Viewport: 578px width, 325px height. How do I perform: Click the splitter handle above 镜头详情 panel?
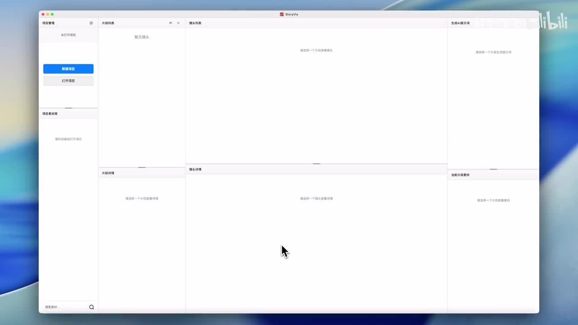point(317,163)
